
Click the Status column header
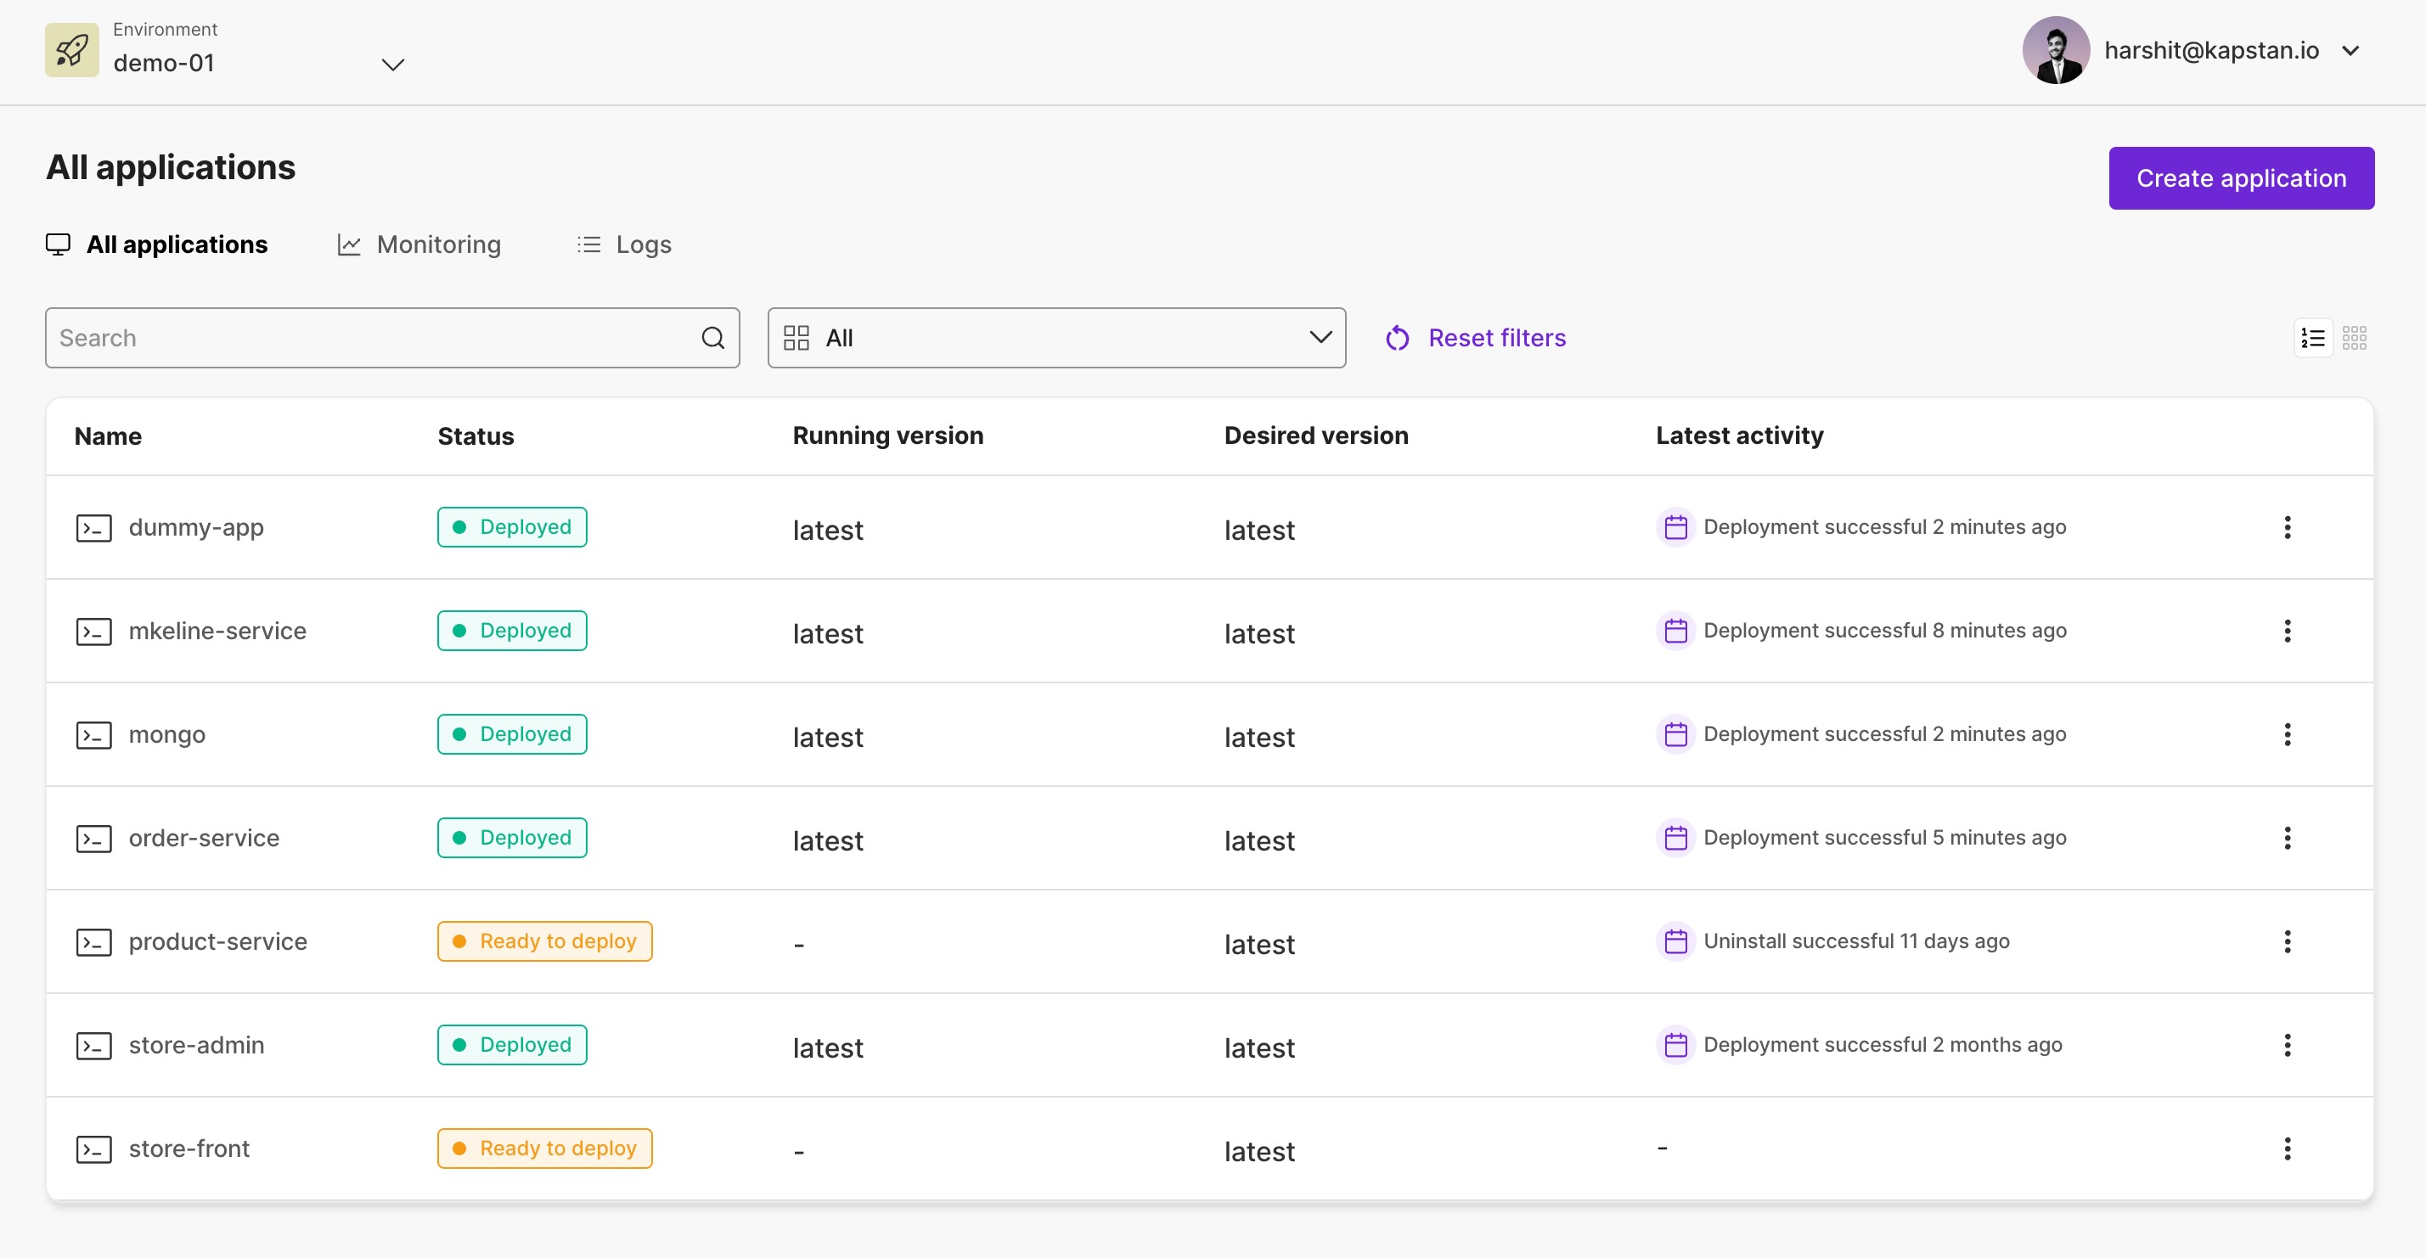click(476, 436)
